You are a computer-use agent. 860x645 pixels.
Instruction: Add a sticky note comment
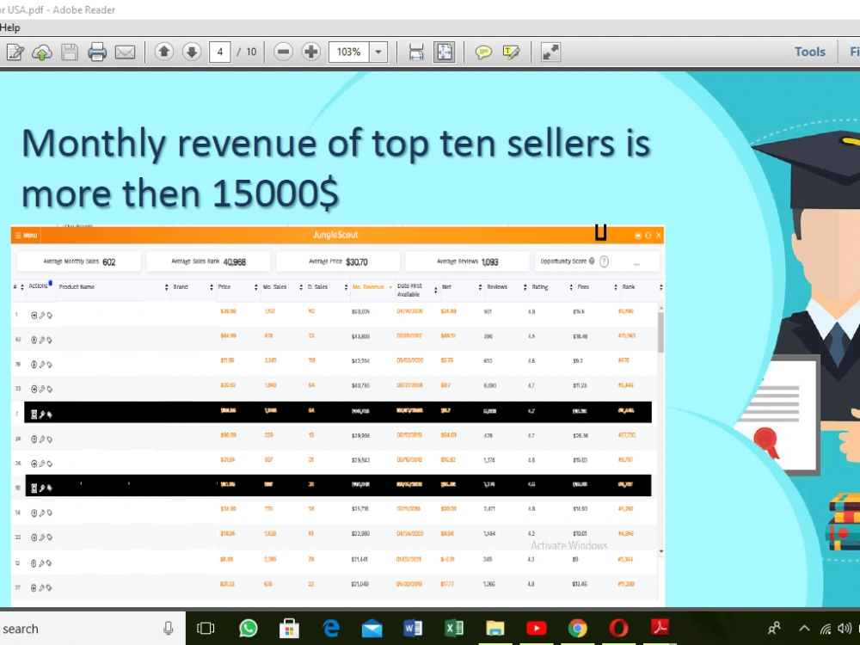[483, 52]
